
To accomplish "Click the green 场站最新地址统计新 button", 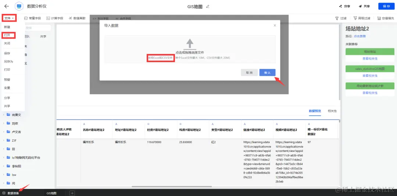I will [370, 86].
